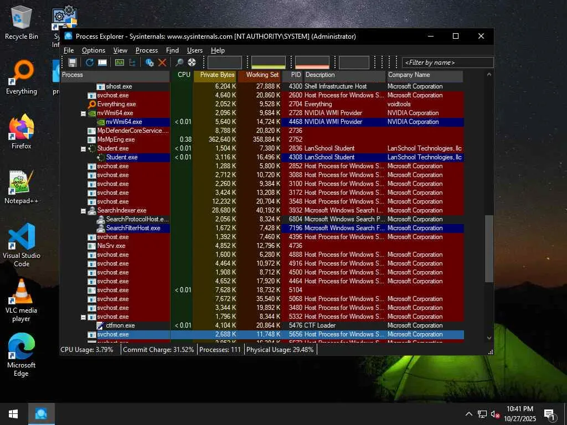Open the notification center icon
Screen dimensions: 567x425
pos(549,414)
